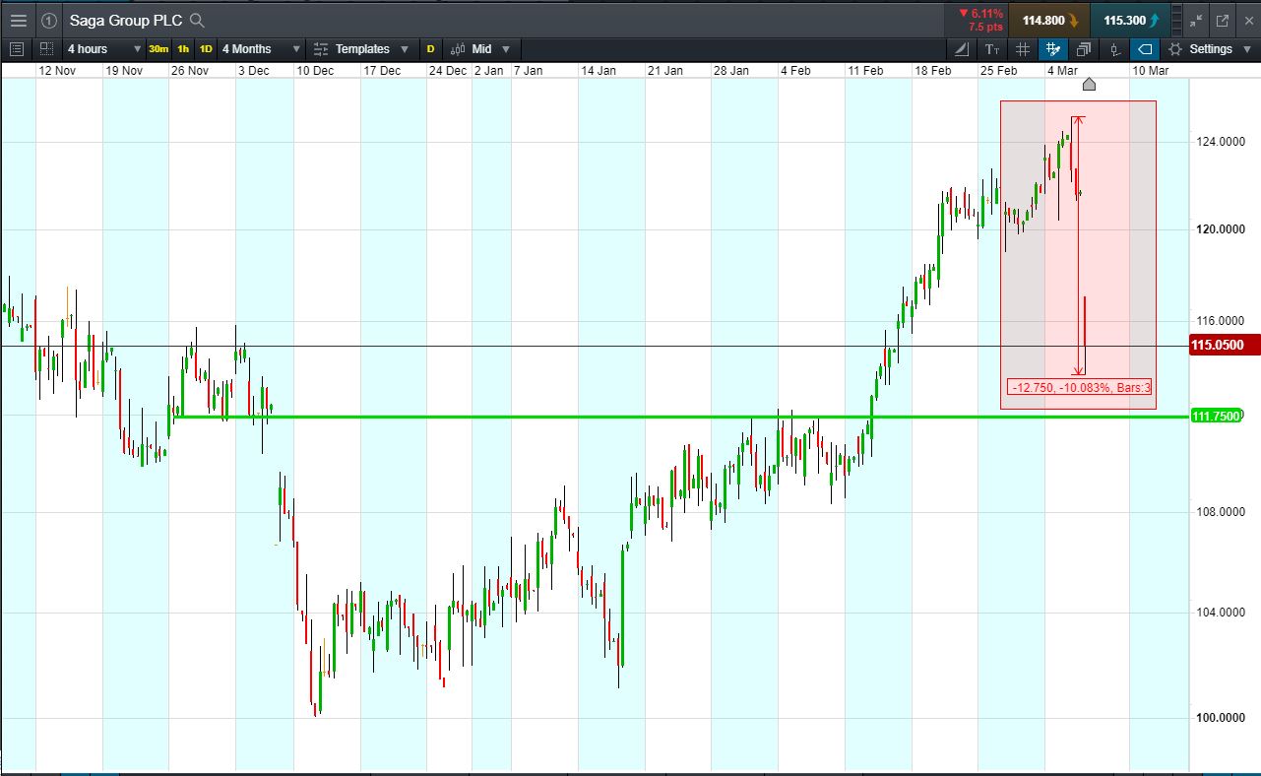Click the 116.0000 price axis label
The height and width of the screenshot is (776, 1261).
tap(1220, 321)
